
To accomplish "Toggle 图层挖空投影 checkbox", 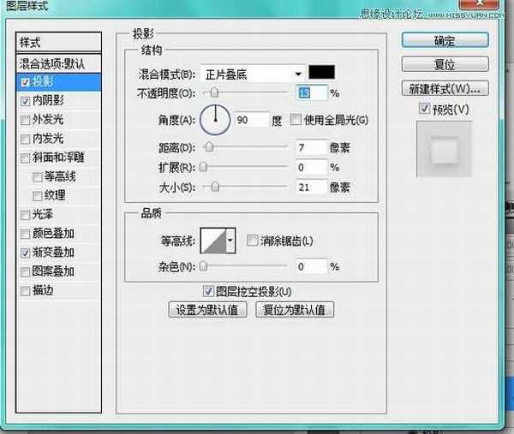I will point(208,291).
